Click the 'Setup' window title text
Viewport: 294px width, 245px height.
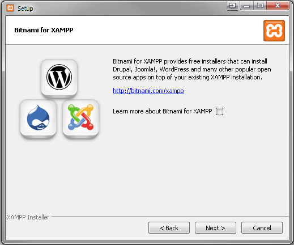(x=25, y=9)
